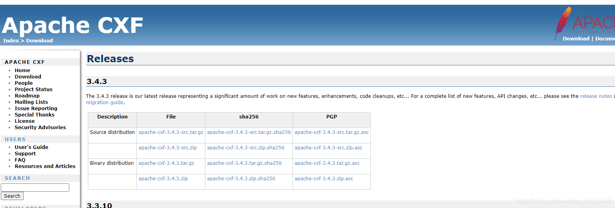Open Issue Reporting link

pyautogui.click(x=36, y=108)
